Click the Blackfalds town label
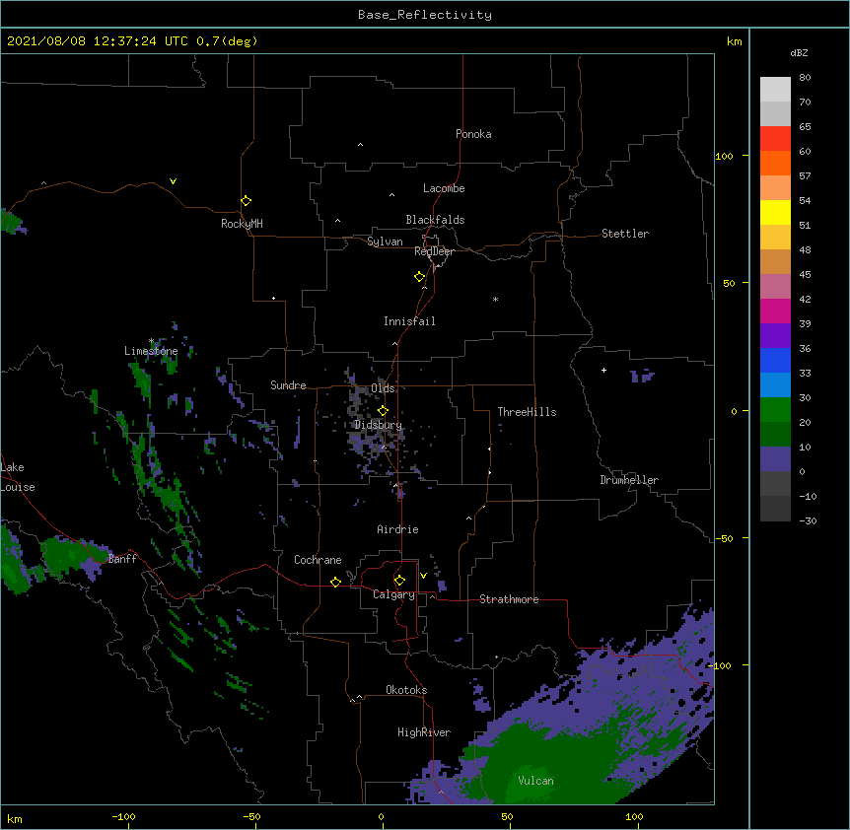850x830 pixels. coord(435,220)
